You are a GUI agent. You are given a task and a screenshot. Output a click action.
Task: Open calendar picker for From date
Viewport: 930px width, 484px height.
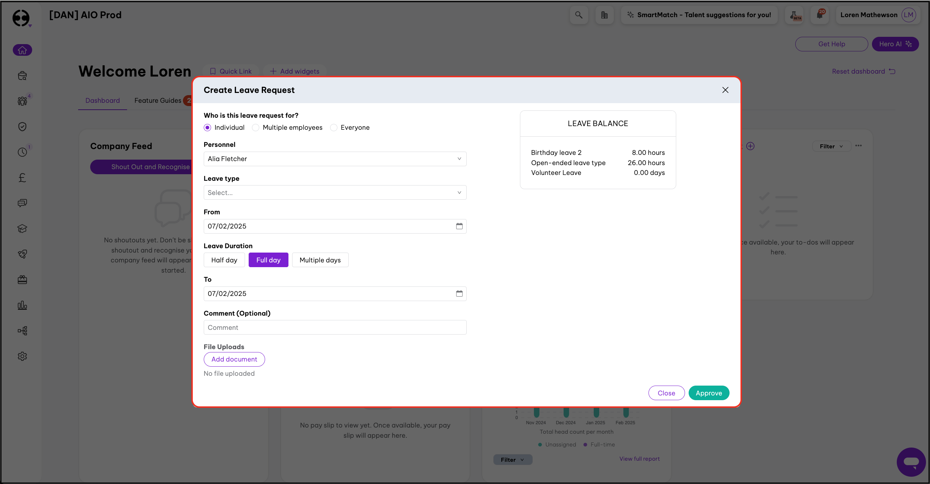tap(459, 226)
